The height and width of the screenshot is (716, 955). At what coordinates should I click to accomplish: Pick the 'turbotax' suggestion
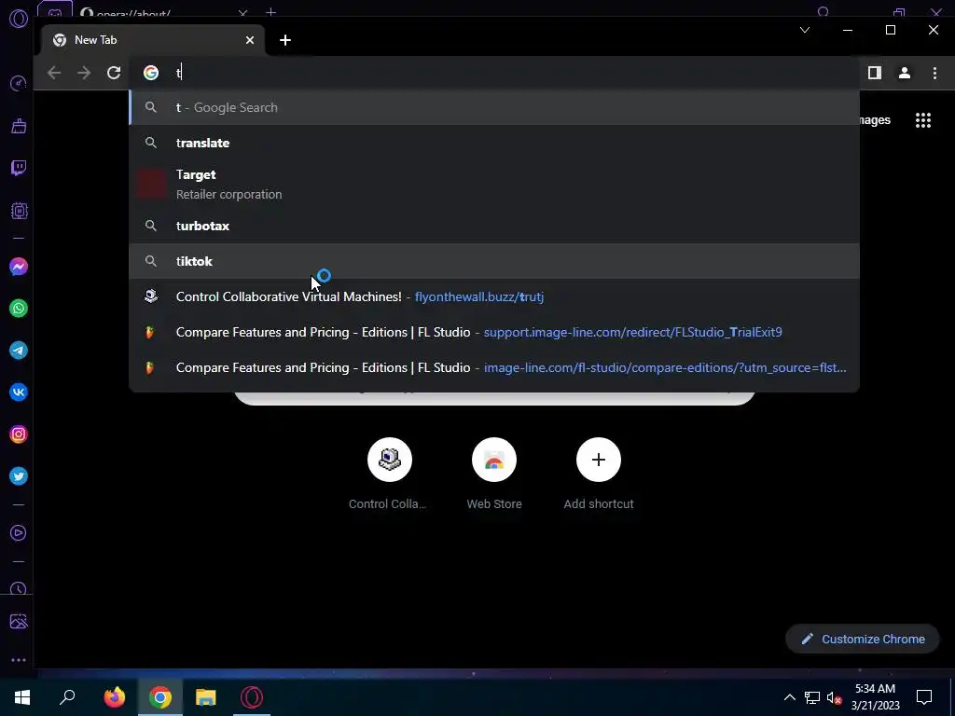(x=494, y=226)
